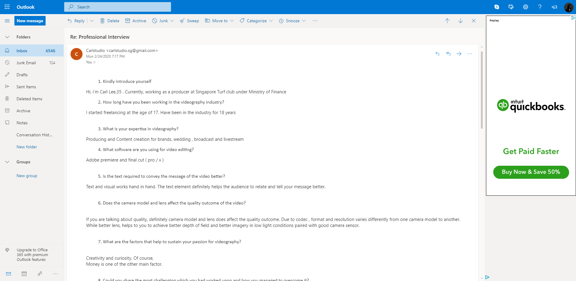The image size is (576, 281).
Task: Click in the Search box
Action: pyautogui.click(x=118, y=7)
